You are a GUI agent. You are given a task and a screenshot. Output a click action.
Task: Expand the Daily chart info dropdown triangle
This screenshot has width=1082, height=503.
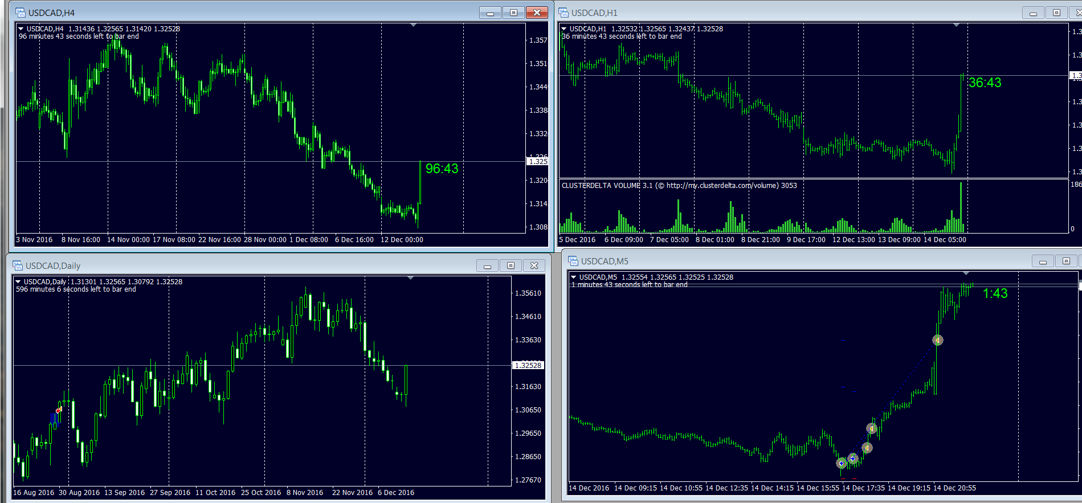18,281
